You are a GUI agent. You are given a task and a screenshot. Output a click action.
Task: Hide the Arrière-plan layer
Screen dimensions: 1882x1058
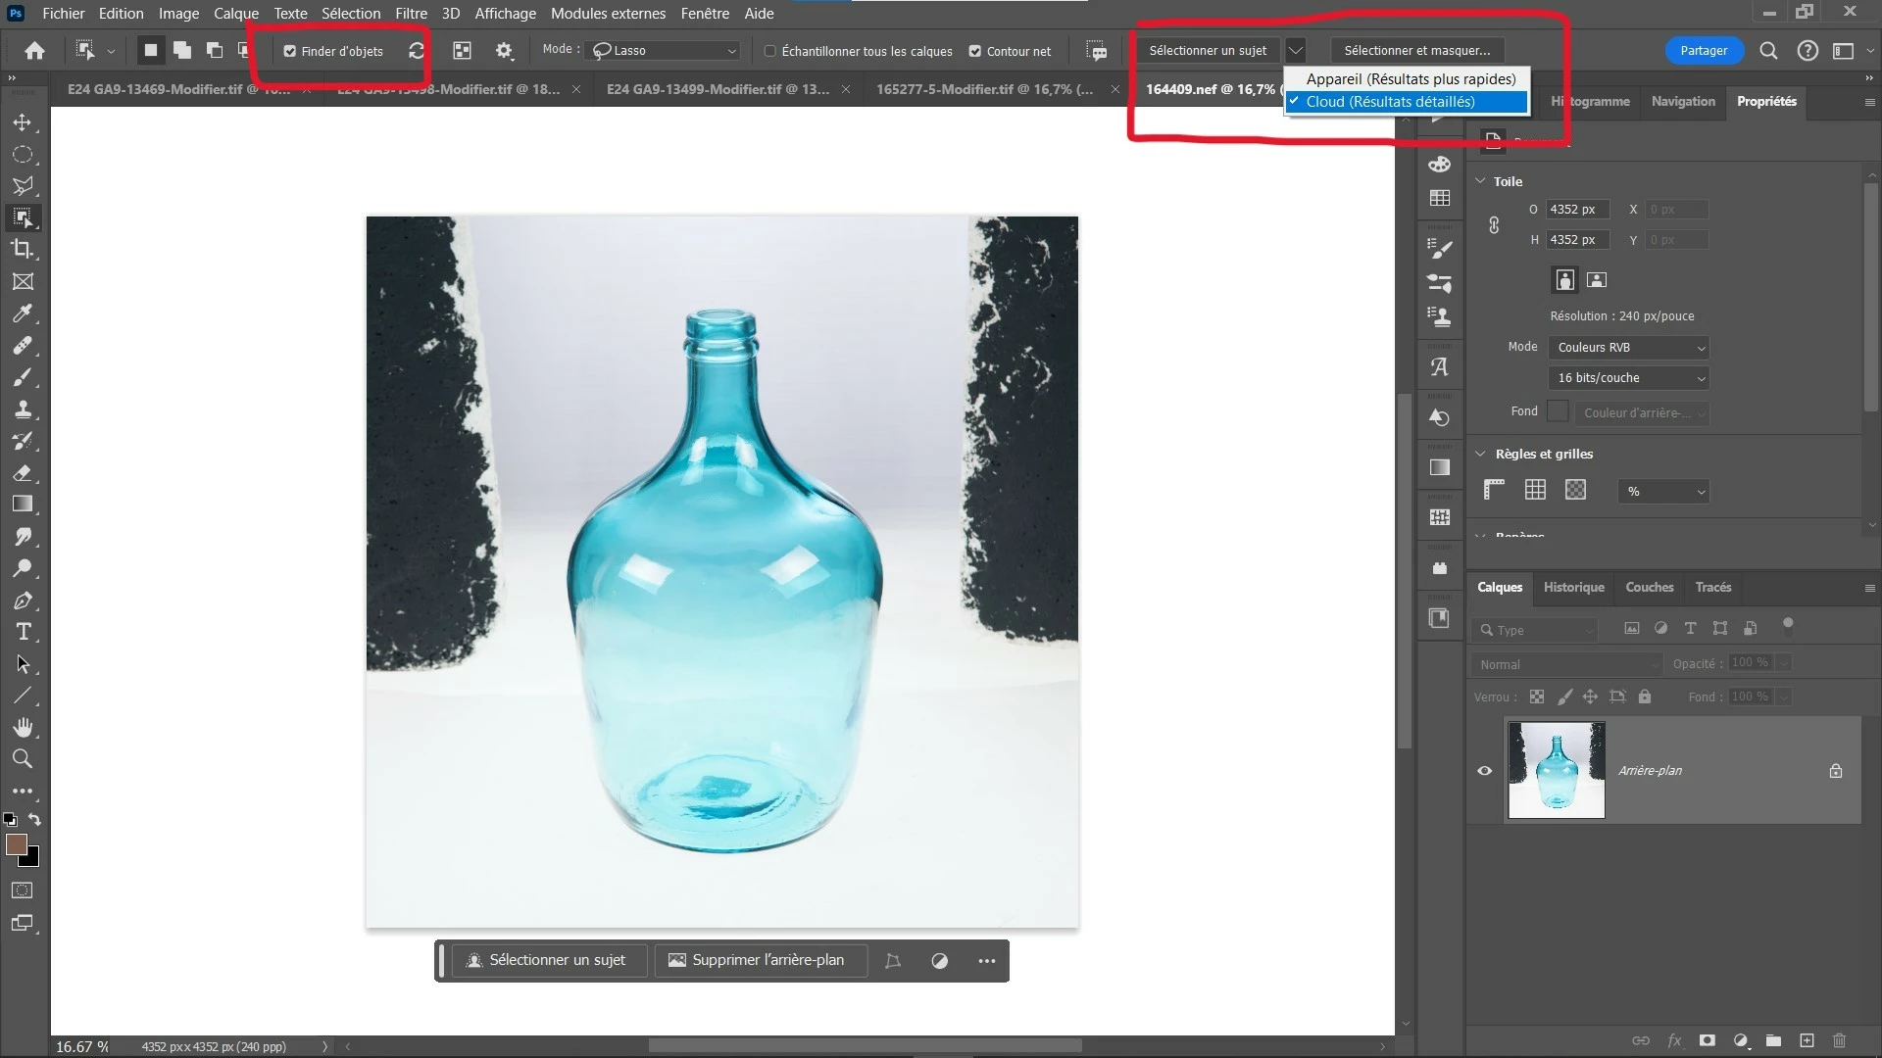coord(1484,771)
